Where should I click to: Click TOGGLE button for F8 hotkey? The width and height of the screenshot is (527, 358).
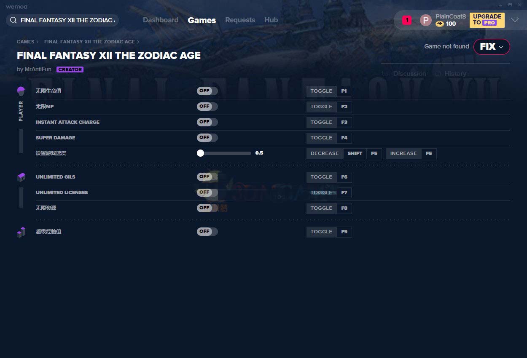click(x=321, y=208)
